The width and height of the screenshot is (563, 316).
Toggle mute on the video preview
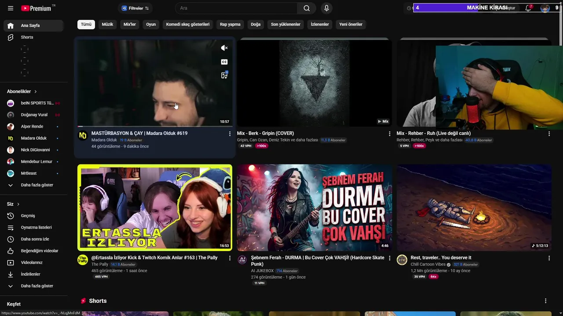click(x=224, y=48)
